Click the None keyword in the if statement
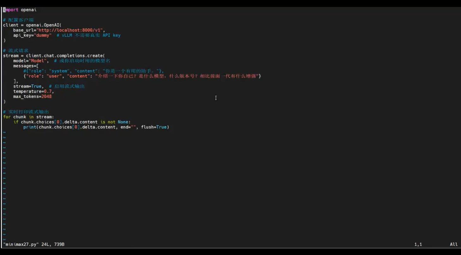 [123, 122]
